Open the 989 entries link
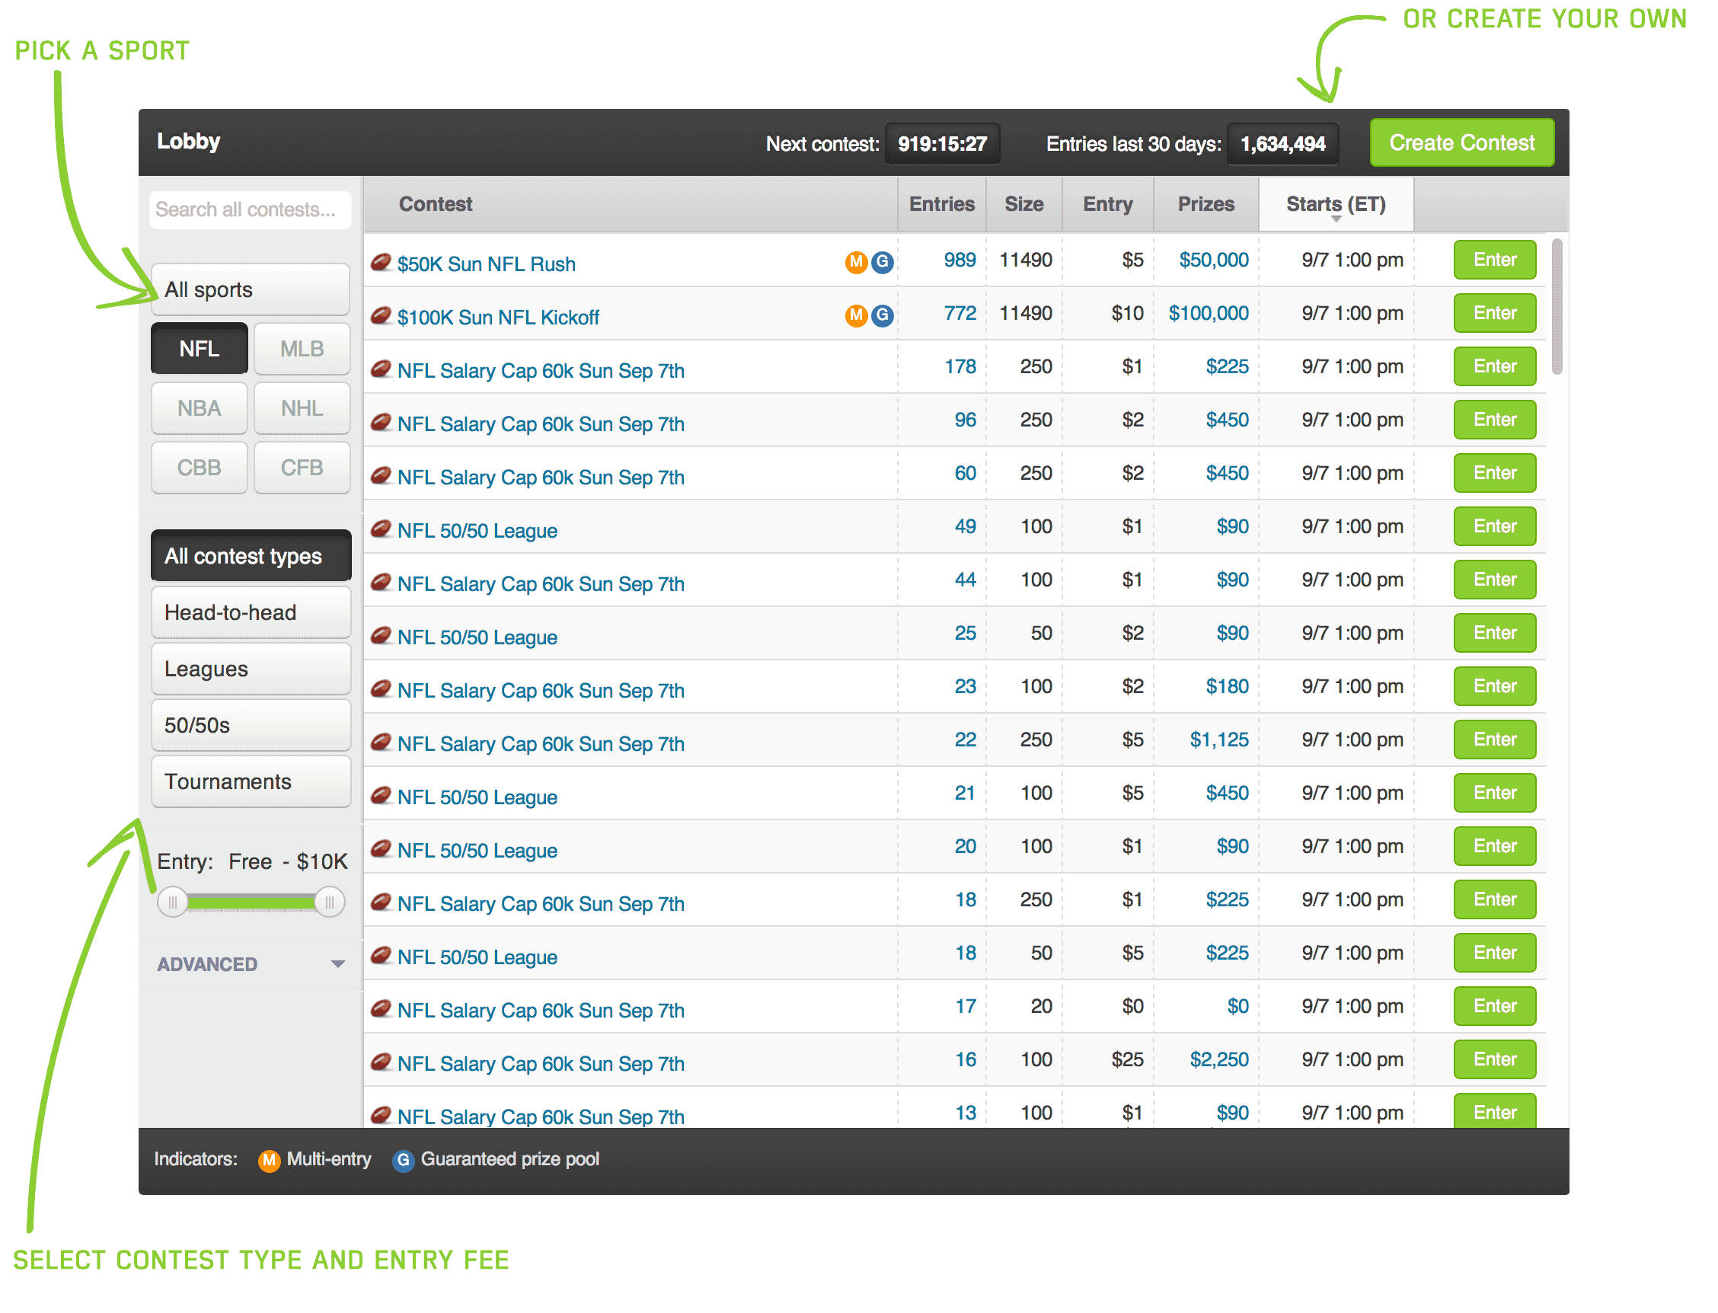This screenshot has height=1313, width=1718. click(x=960, y=260)
